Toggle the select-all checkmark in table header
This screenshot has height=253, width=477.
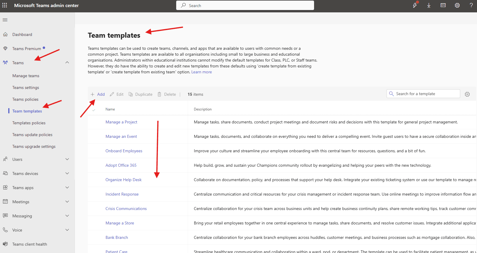pyautogui.click(x=94, y=110)
